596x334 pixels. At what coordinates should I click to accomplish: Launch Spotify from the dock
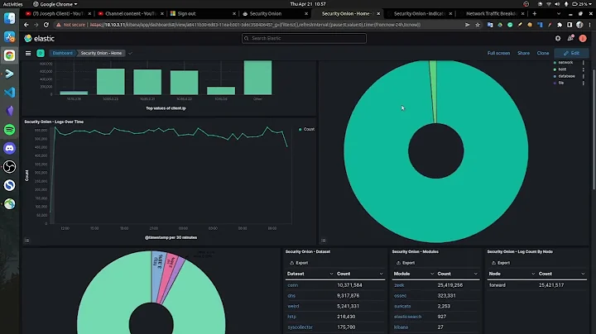click(x=9, y=130)
